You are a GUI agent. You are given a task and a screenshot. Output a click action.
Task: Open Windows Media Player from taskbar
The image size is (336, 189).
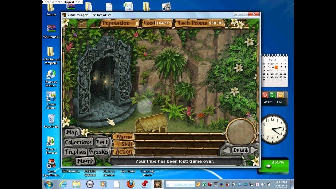click(x=103, y=184)
